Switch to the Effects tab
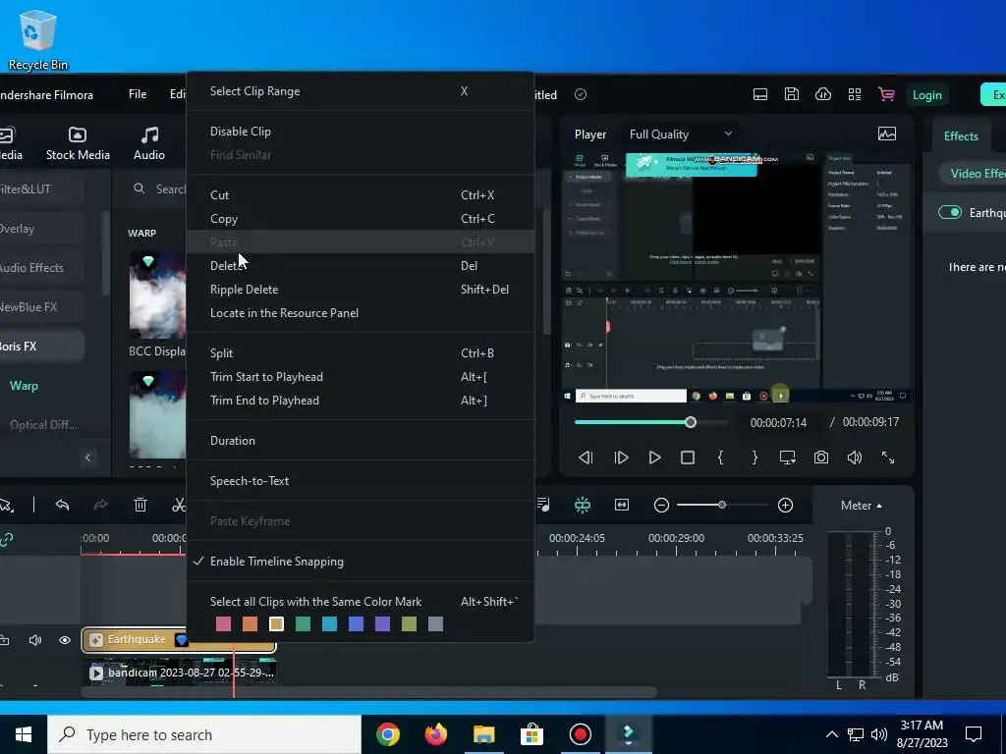The image size is (1006, 754). 961,135
